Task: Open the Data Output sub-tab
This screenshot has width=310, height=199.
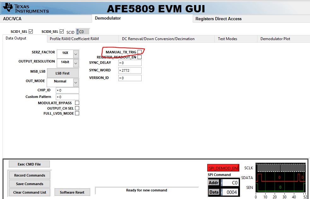Action: 25,38
